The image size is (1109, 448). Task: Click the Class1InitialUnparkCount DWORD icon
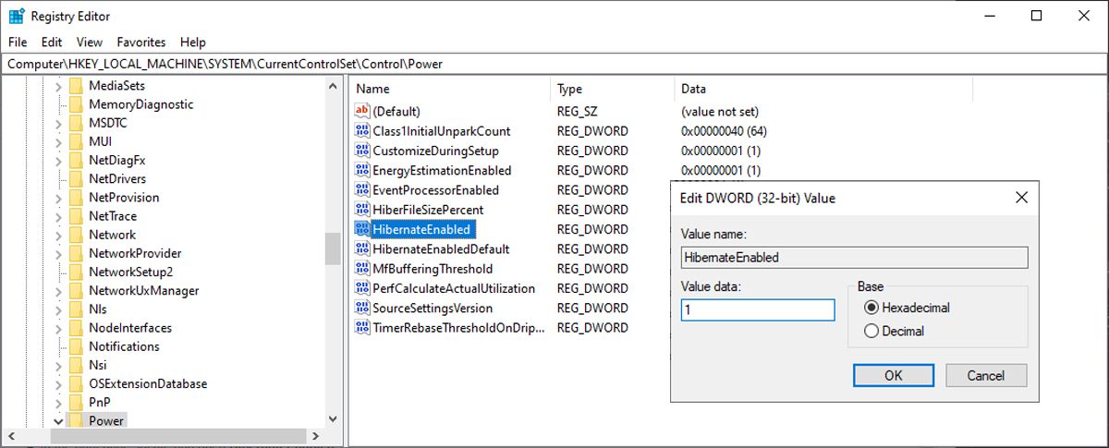(x=361, y=131)
